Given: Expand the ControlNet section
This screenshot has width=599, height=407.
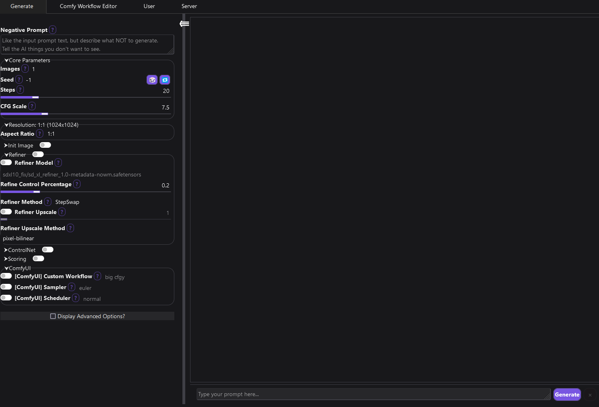Looking at the screenshot, I should (x=20, y=250).
